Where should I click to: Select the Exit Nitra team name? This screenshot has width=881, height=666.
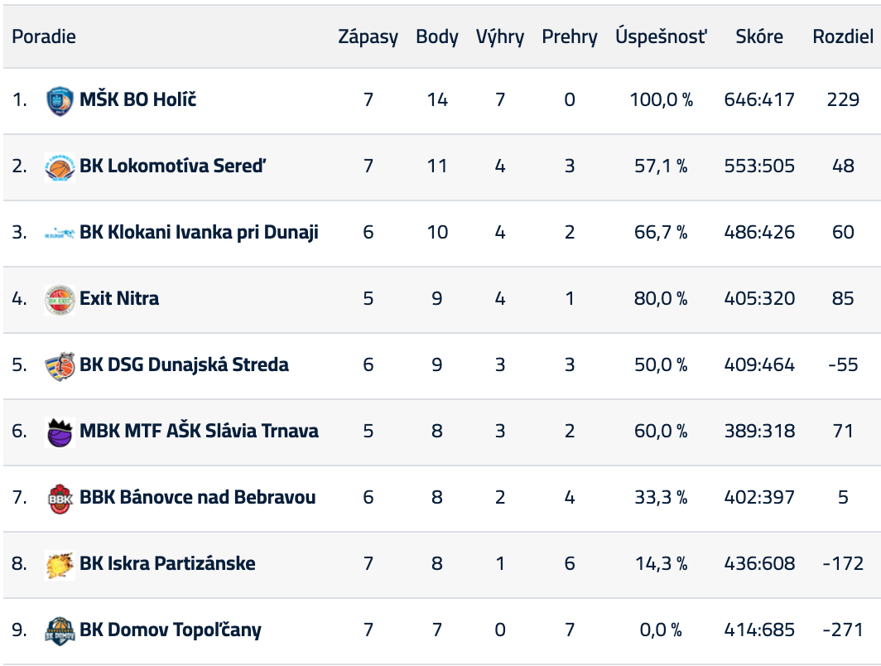[x=119, y=299]
